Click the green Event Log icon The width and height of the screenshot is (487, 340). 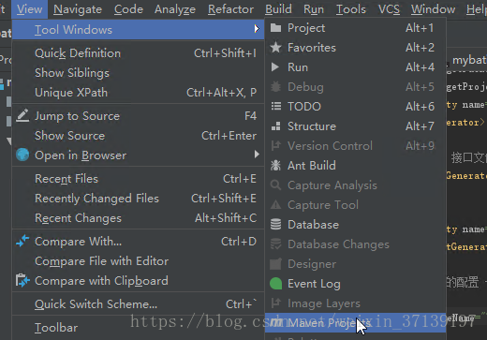click(275, 284)
